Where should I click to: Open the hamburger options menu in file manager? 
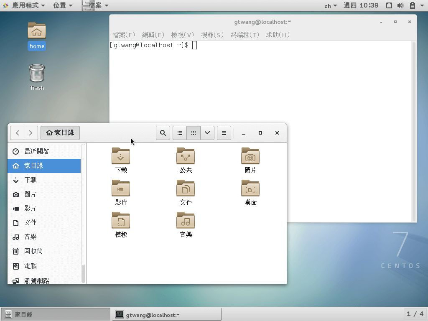[224, 132]
